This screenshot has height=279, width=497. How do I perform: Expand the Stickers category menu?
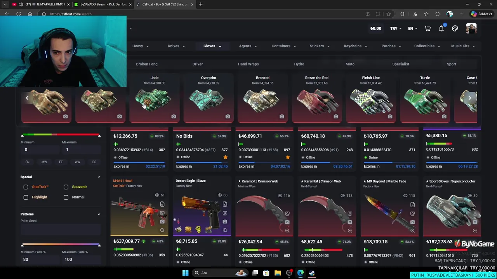(x=320, y=46)
